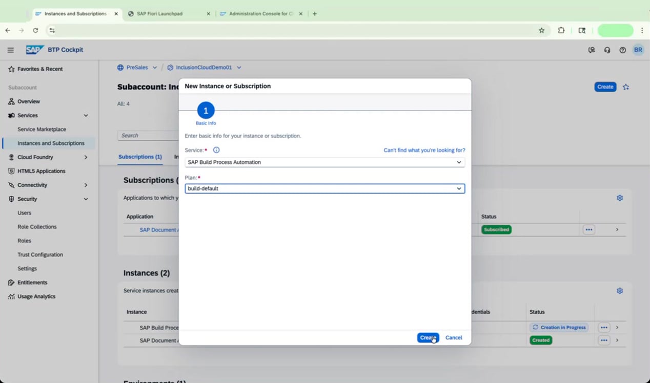Collapse the Security sidebar section
650x383 pixels.
(x=86, y=199)
